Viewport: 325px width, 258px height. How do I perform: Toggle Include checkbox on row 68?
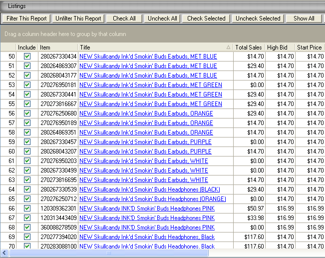point(27,227)
